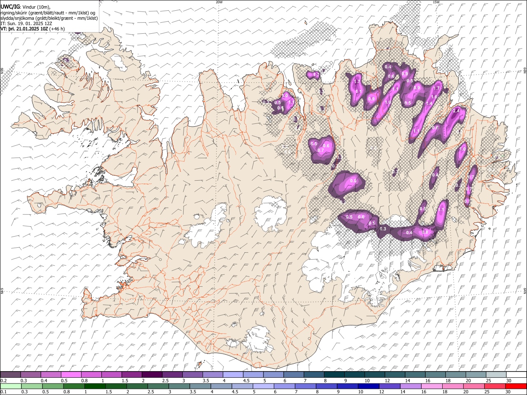Click bottom legend swatch between 0.1 and 0.3
527x395 pixels.
(11, 386)
